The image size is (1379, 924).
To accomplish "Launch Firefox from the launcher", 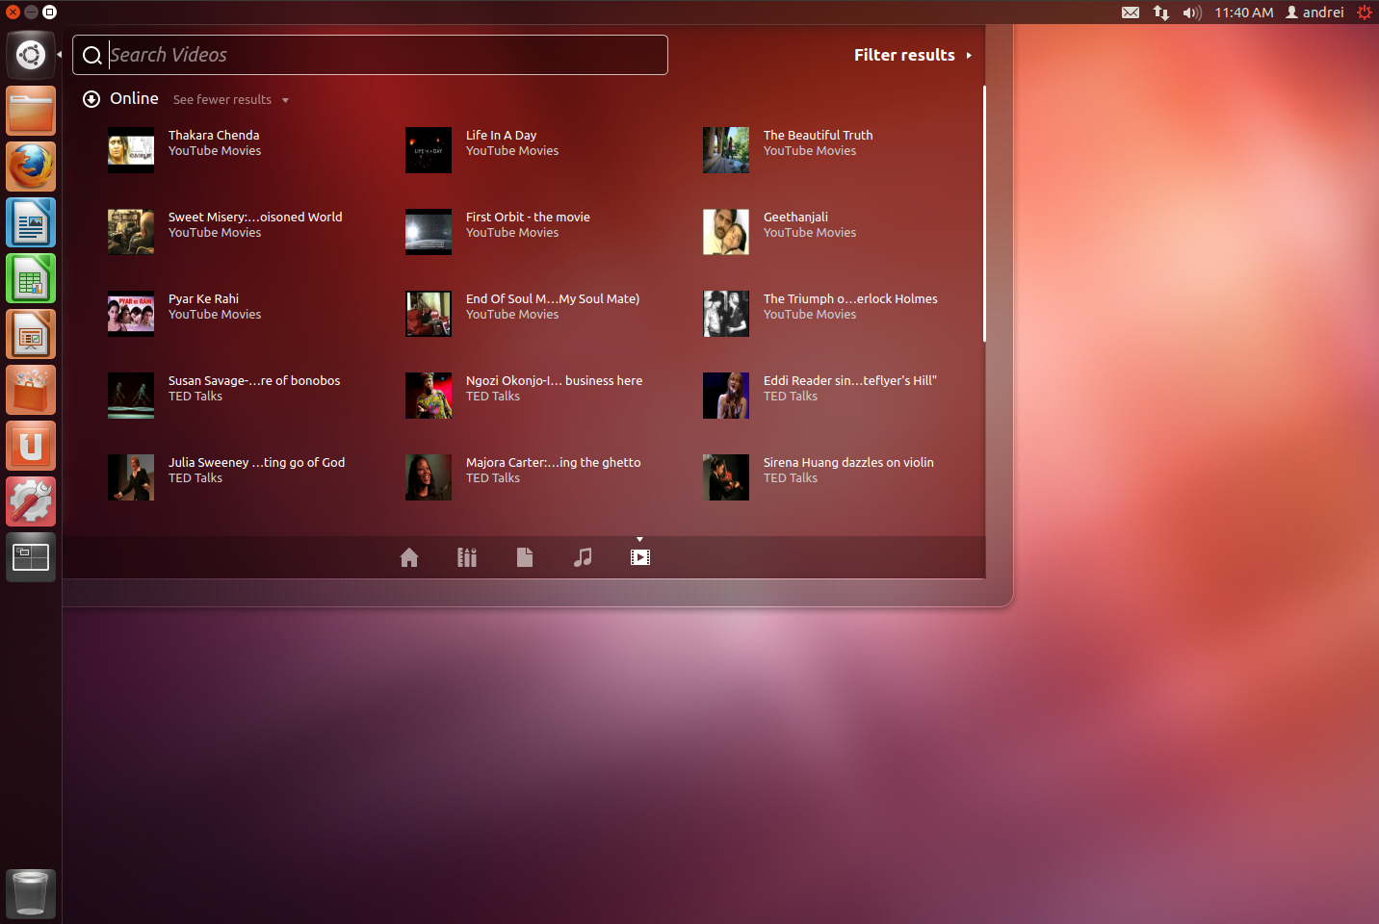I will coord(31,167).
